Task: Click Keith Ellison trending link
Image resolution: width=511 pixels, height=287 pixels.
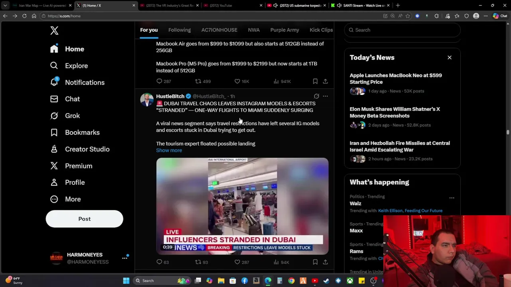Action: point(390,210)
